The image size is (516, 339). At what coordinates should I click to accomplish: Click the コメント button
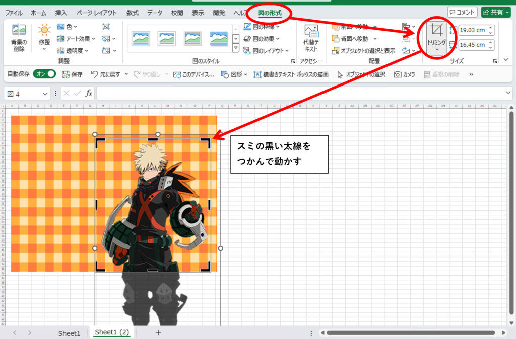click(462, 13)
